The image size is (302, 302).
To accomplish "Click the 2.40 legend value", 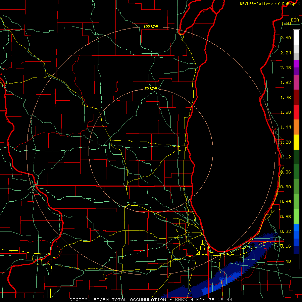I will (286, 38).
